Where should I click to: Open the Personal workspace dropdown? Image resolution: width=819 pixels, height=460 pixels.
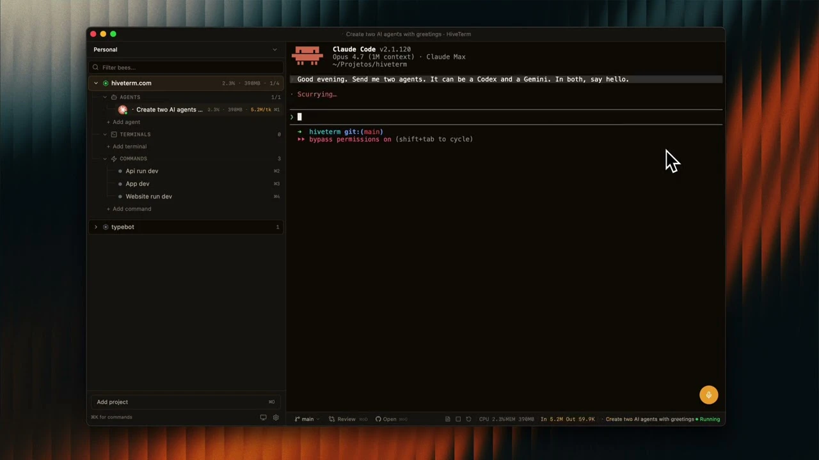[x=186, y=50]
